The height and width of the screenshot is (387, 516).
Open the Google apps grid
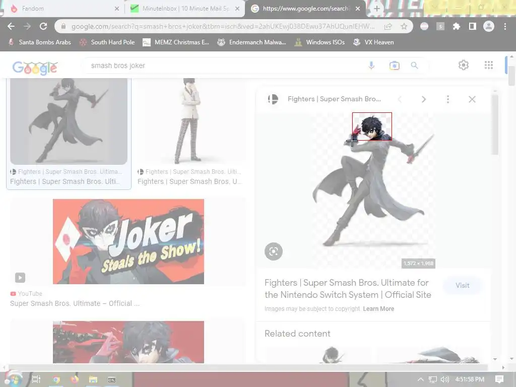click(489, 65)
